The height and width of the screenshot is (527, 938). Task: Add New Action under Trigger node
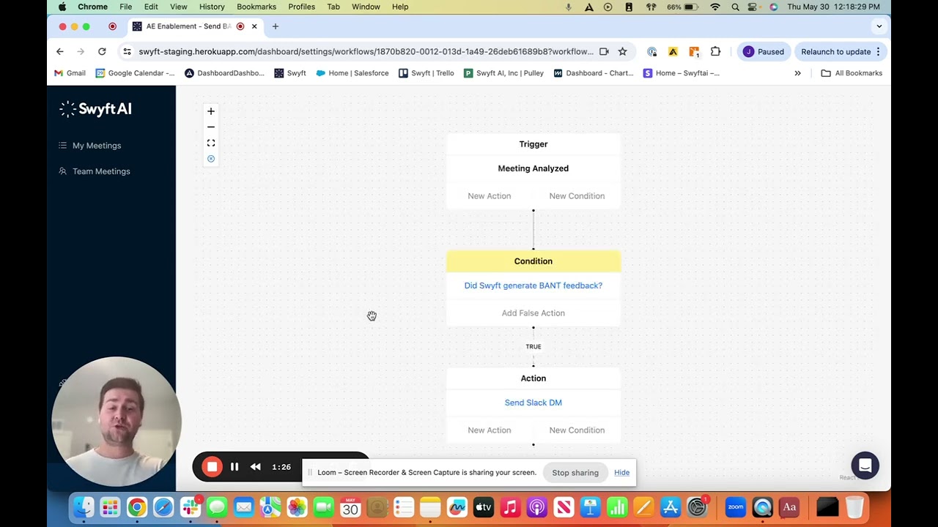[x=490, y=196]
